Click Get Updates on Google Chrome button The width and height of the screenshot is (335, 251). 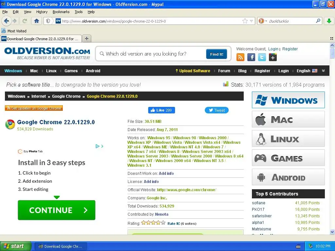coord(34,108)
